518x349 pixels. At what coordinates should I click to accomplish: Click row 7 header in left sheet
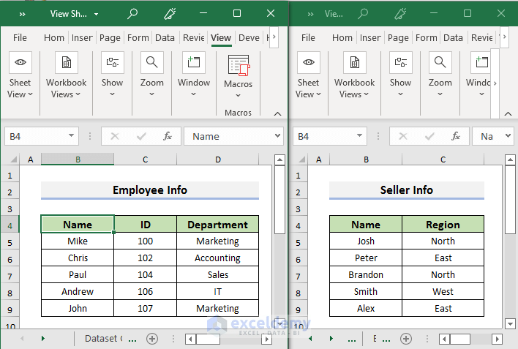[x=10, y=277]
